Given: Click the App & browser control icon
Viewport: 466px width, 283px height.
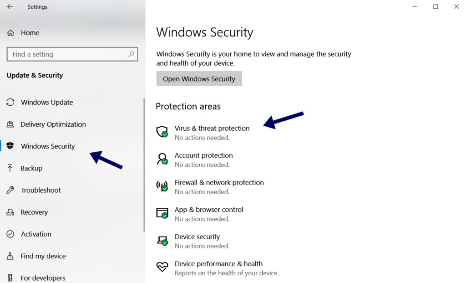Looking at the screenshot, I should 162,213.
